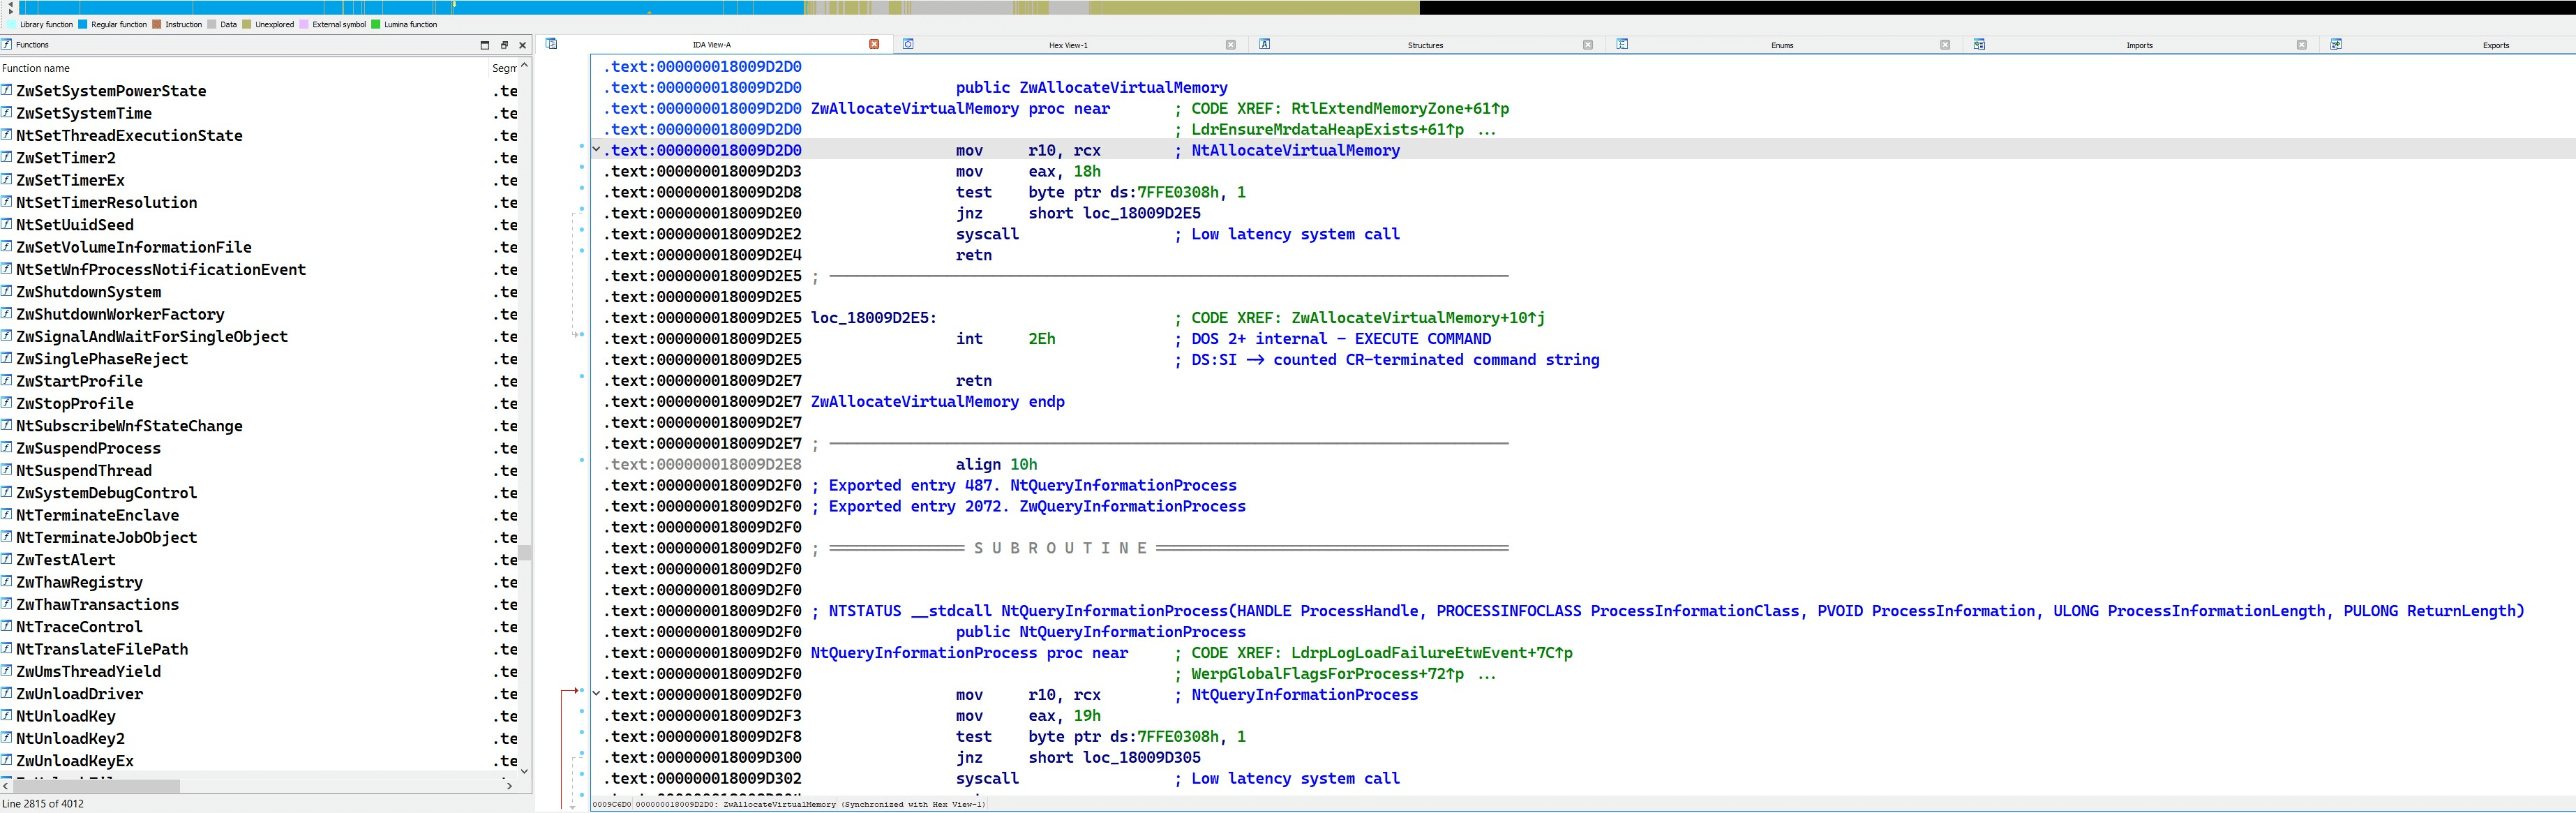Collapse the NtQueryInformationProcess code block

(x=597, y=694)
